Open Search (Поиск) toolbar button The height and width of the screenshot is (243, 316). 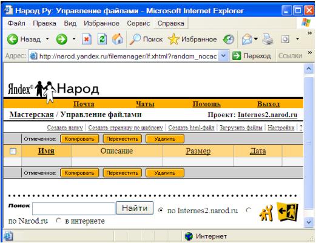tap(146, 39)
